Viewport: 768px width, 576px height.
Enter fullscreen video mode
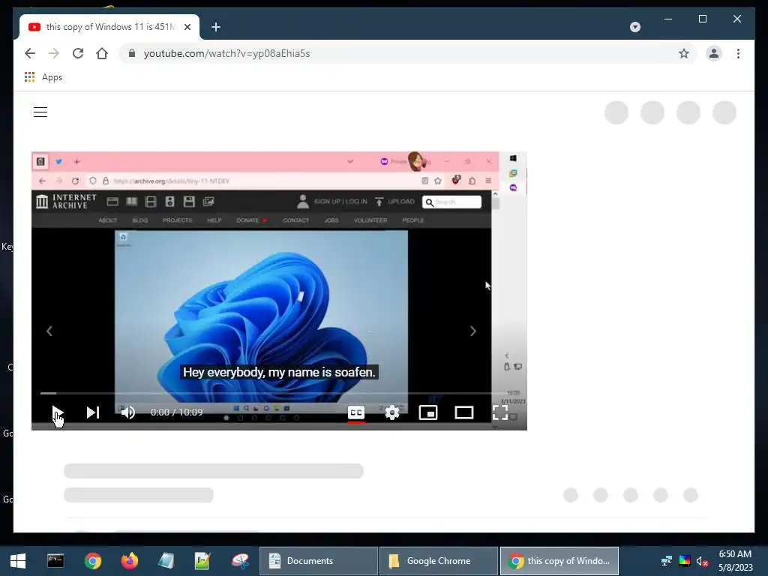pos(500,412)
